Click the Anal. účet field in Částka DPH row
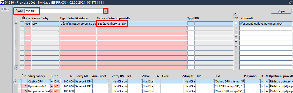This screenshot has height=93, width=293. 100,81
